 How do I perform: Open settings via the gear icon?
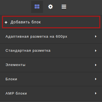coord(50,7)
